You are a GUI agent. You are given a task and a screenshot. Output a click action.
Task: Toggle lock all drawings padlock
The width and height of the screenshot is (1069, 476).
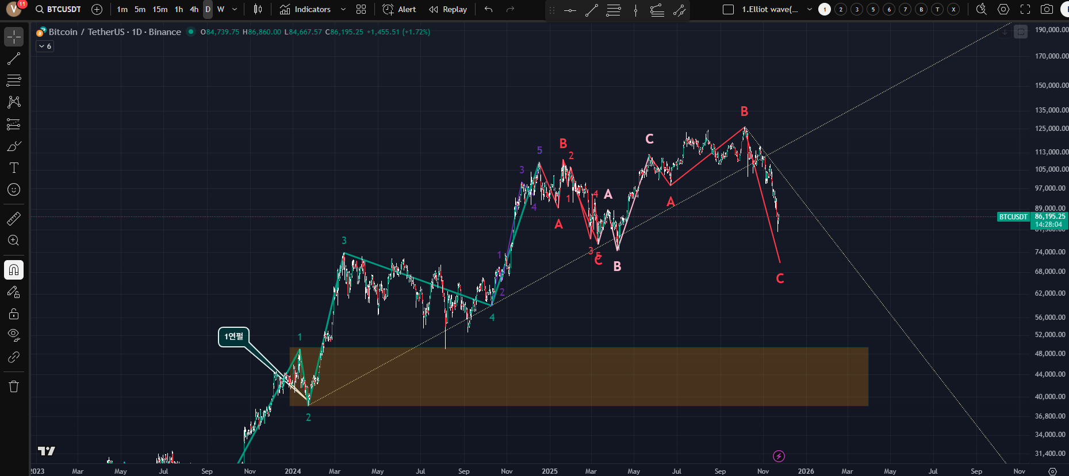(14, 314)
